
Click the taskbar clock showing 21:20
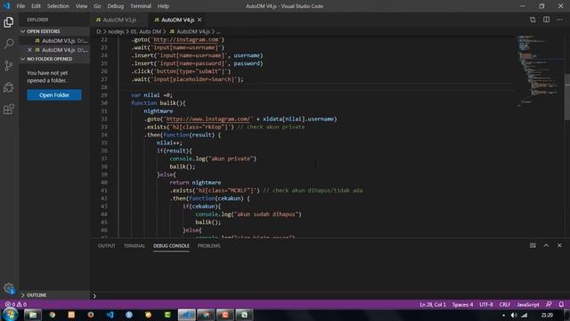click(x=547, y=315)
